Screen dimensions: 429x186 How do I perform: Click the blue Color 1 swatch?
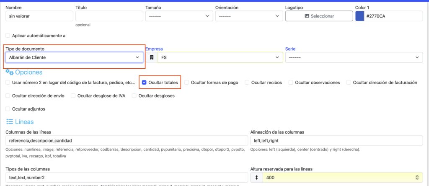359,16
